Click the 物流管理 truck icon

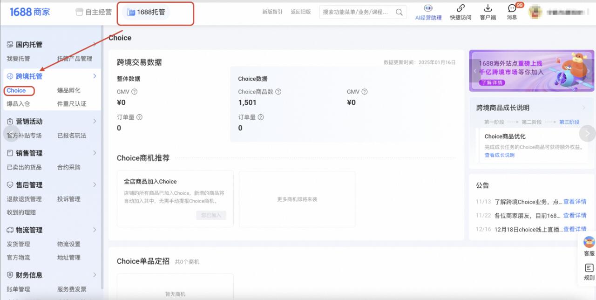[x=10, y=230]
